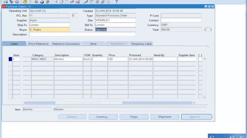Click lines scrollbar down arrow
Viewport: 247px width, 138px height.
point(205,97)
